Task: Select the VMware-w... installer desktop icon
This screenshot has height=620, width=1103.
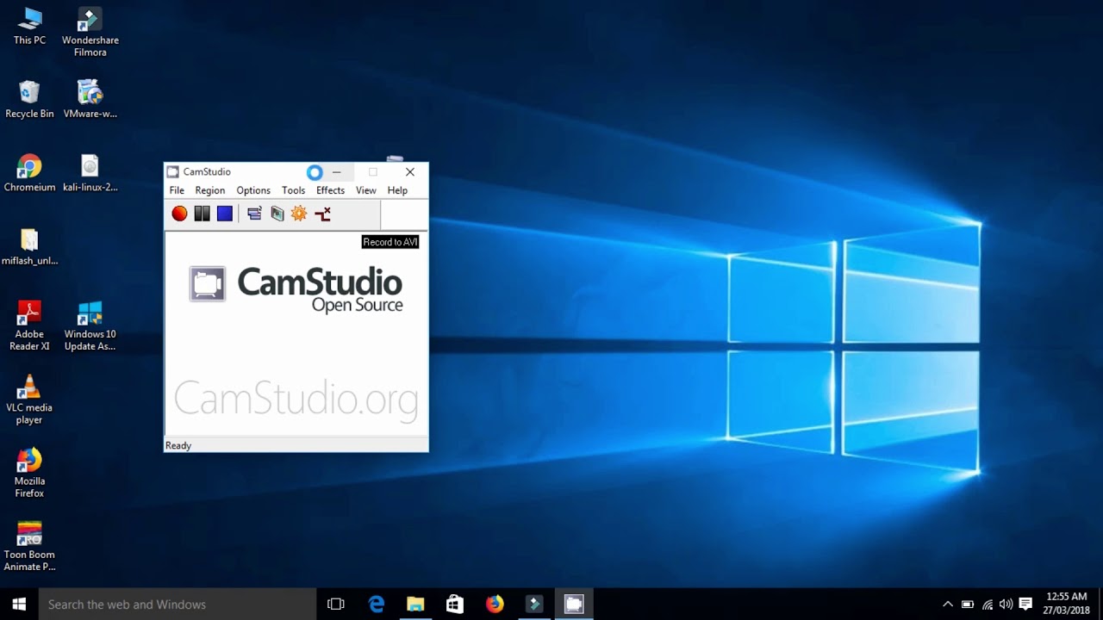Action: pyautogui.click(x=90, y=99)
